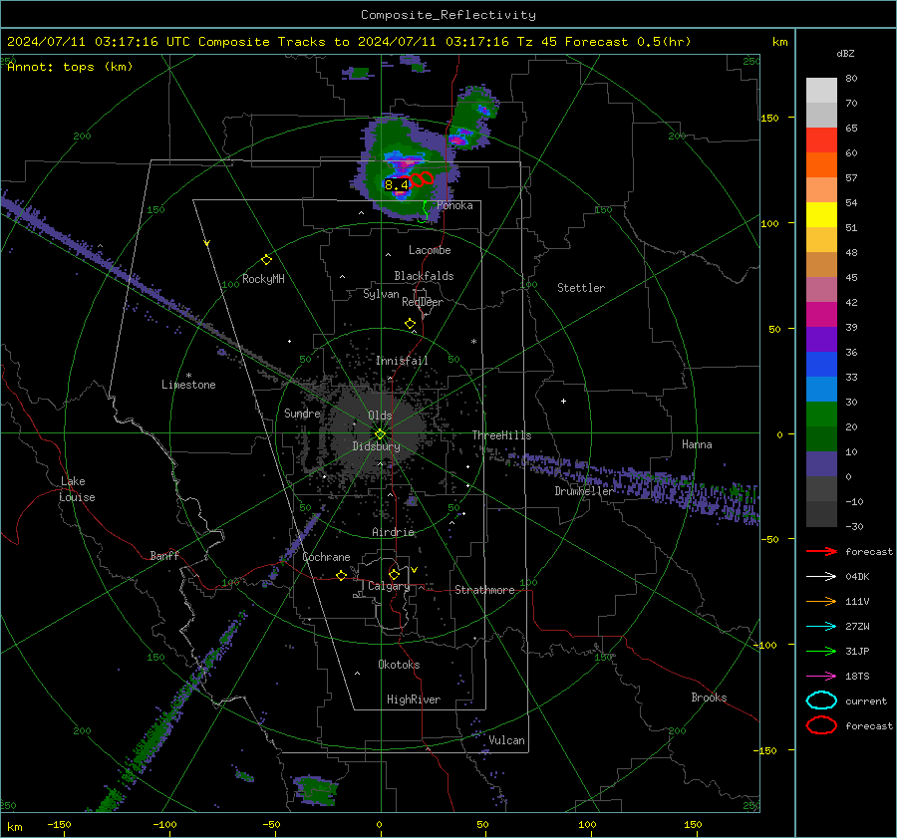Click the Vulcan label
The image size is (897, 838).
point(506,740)
